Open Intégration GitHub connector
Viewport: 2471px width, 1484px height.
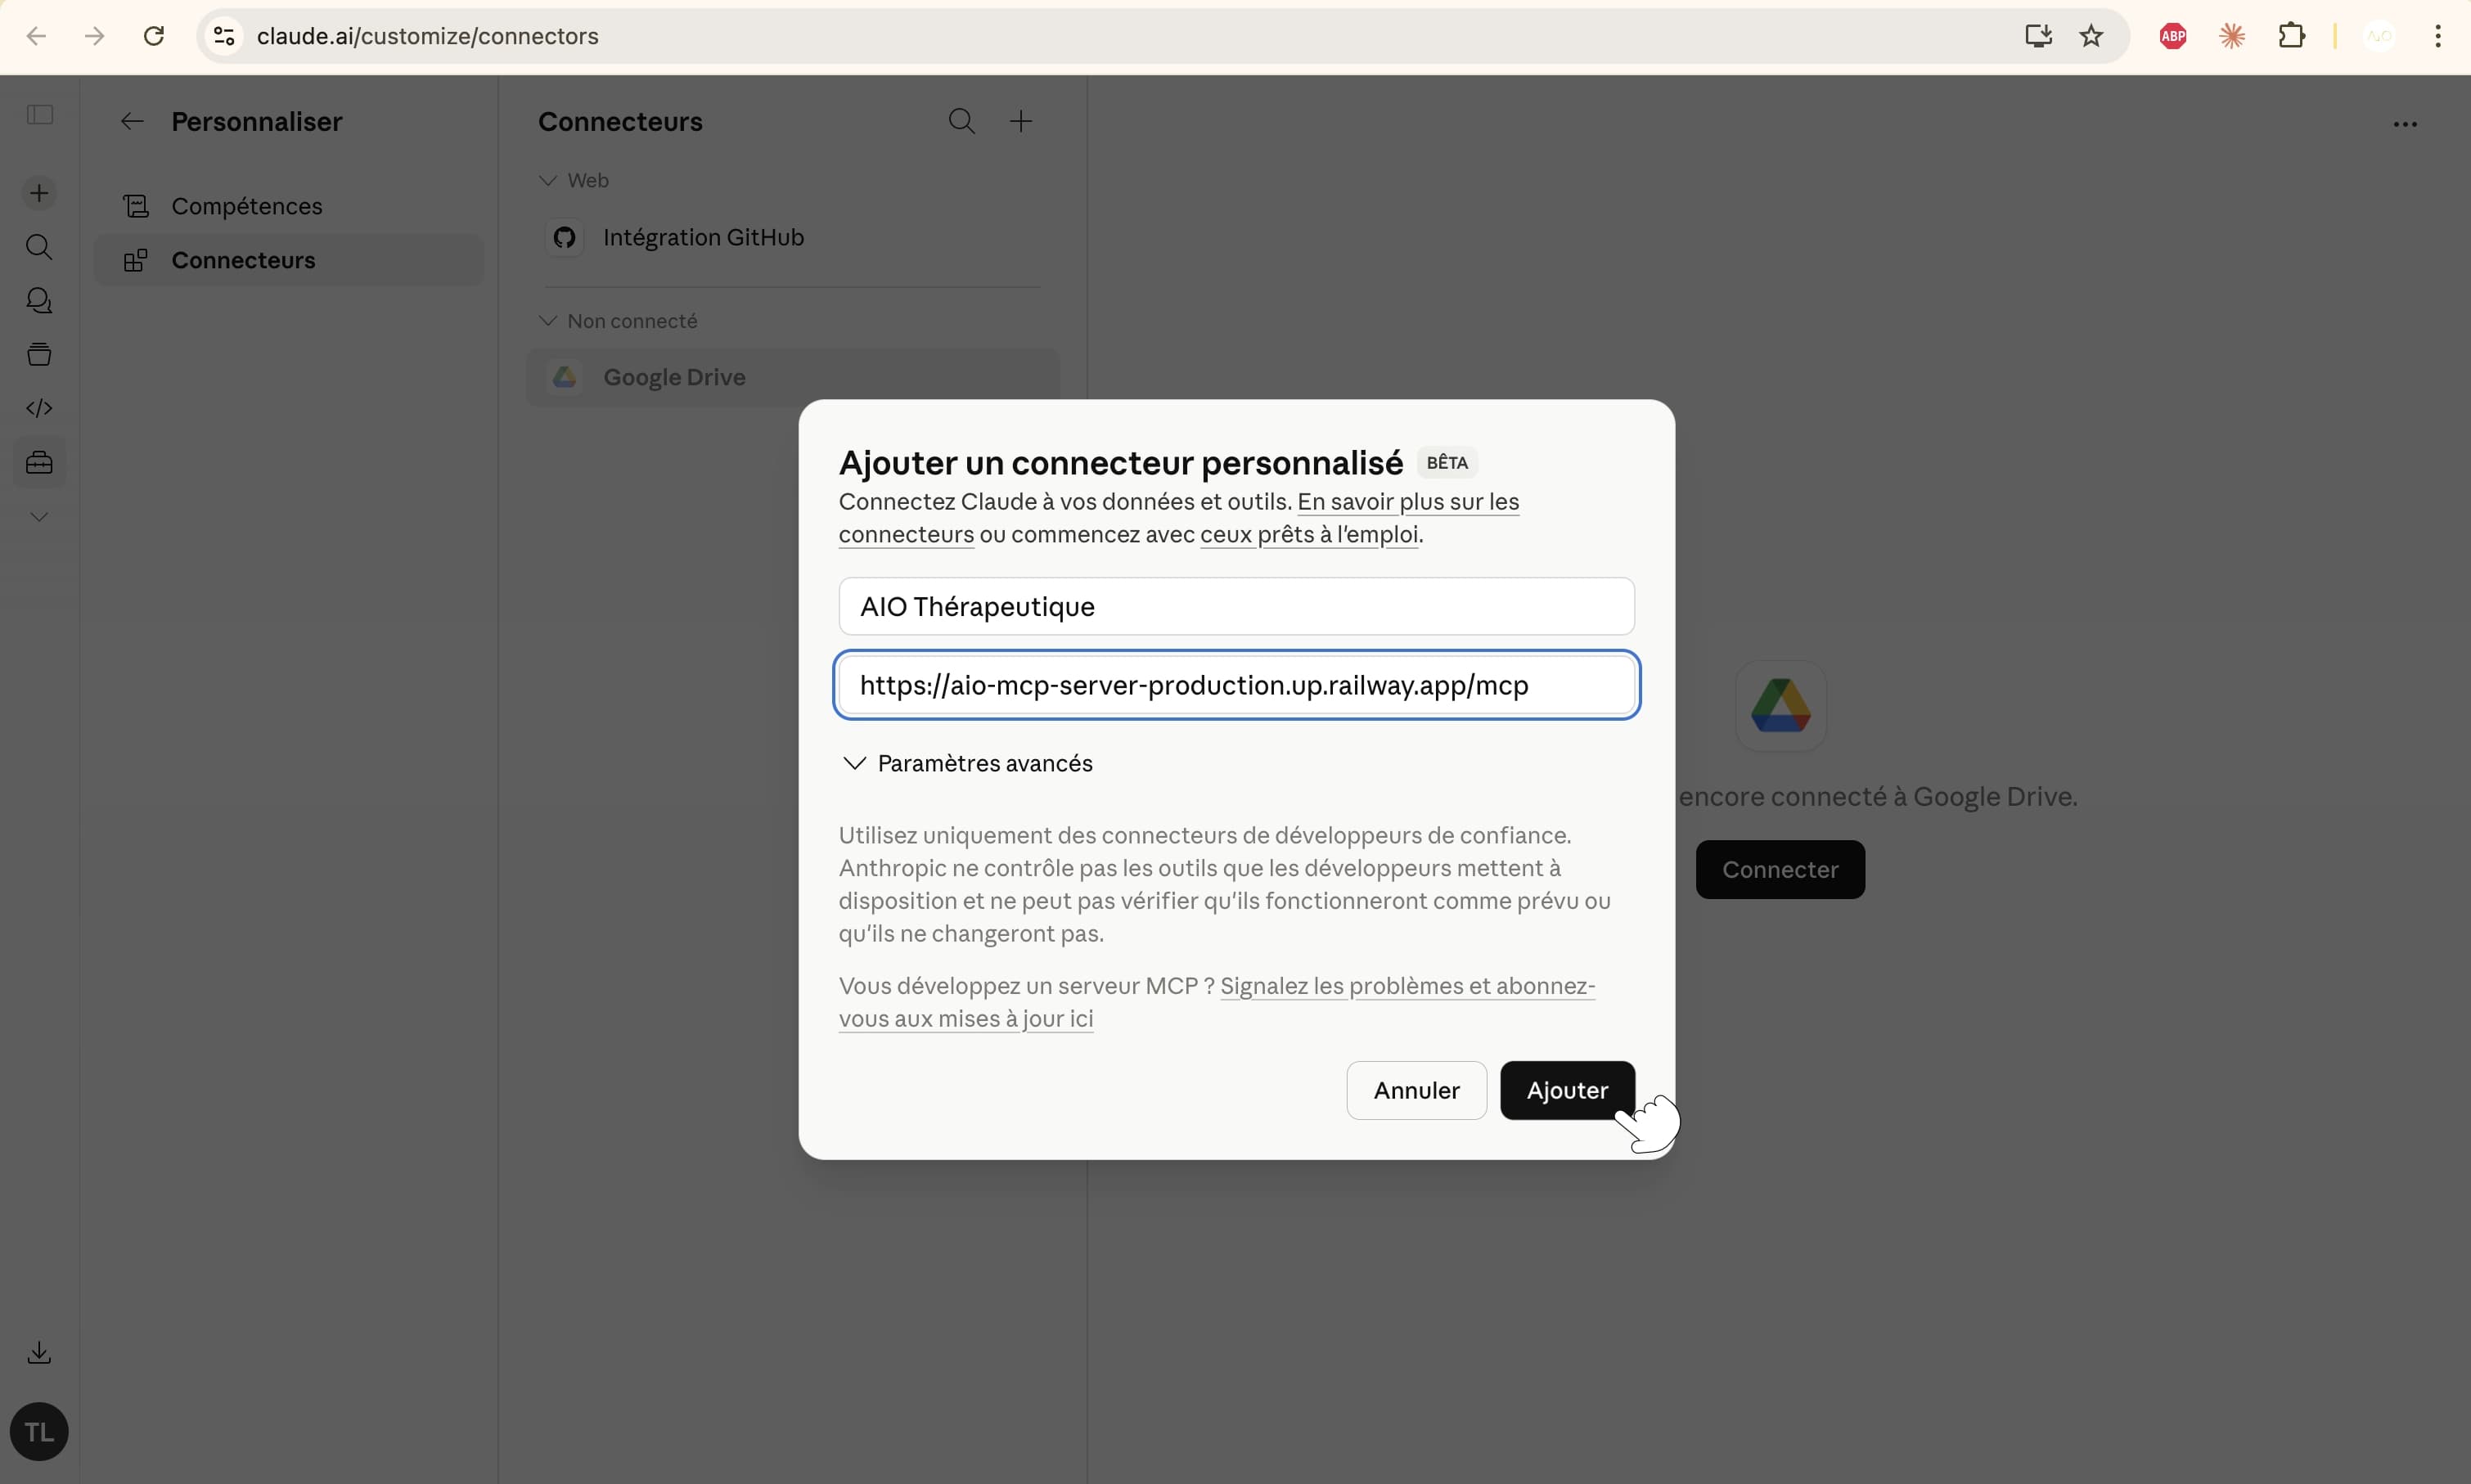coord(793,238)
